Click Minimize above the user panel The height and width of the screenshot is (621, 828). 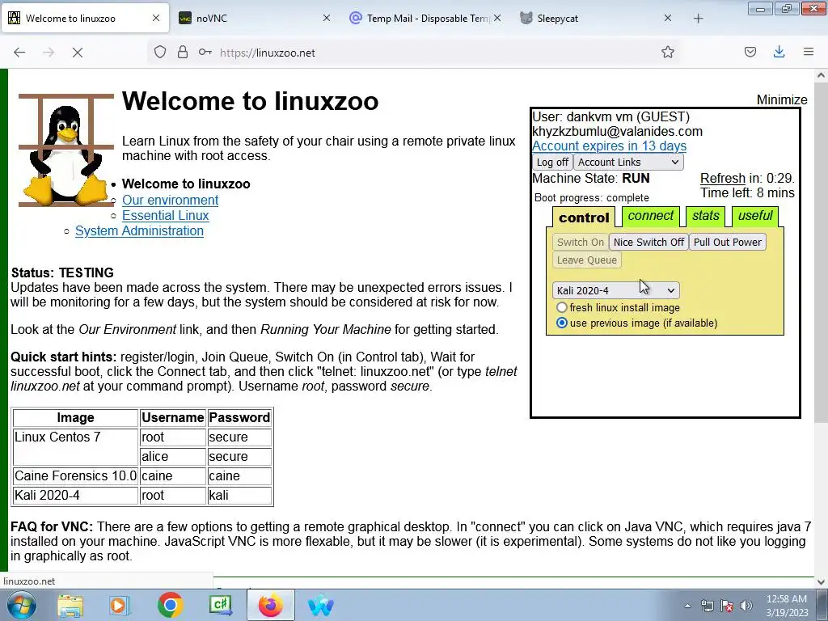[x=782, y=99]
